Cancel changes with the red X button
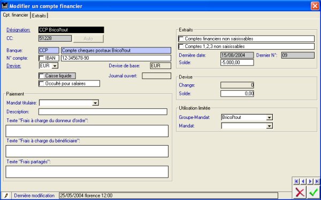 click(x=300, y=193)
